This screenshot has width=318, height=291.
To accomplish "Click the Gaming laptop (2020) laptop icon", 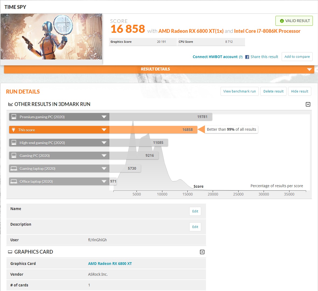I will click(14, 168).
